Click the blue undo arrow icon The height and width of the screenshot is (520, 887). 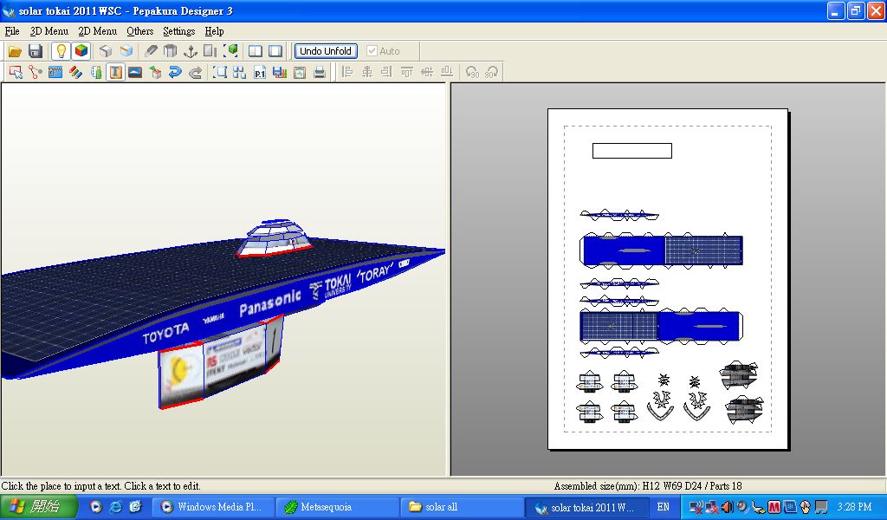(x=175, y=73)
